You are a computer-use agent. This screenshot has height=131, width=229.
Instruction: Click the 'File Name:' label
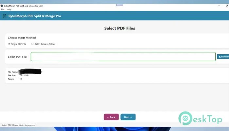[13, 72]
